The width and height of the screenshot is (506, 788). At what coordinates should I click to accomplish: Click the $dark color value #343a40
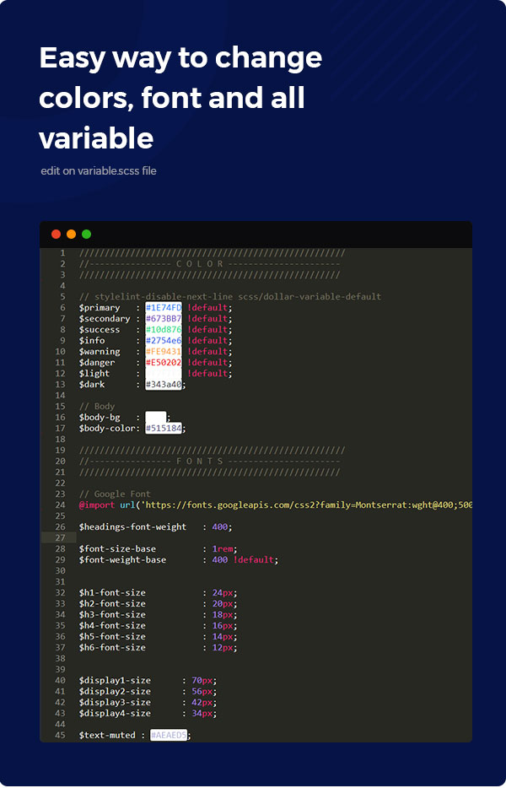click(163, 385)
